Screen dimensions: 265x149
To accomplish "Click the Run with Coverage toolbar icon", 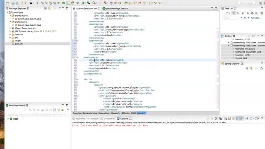I will click(x=88, y=3).
